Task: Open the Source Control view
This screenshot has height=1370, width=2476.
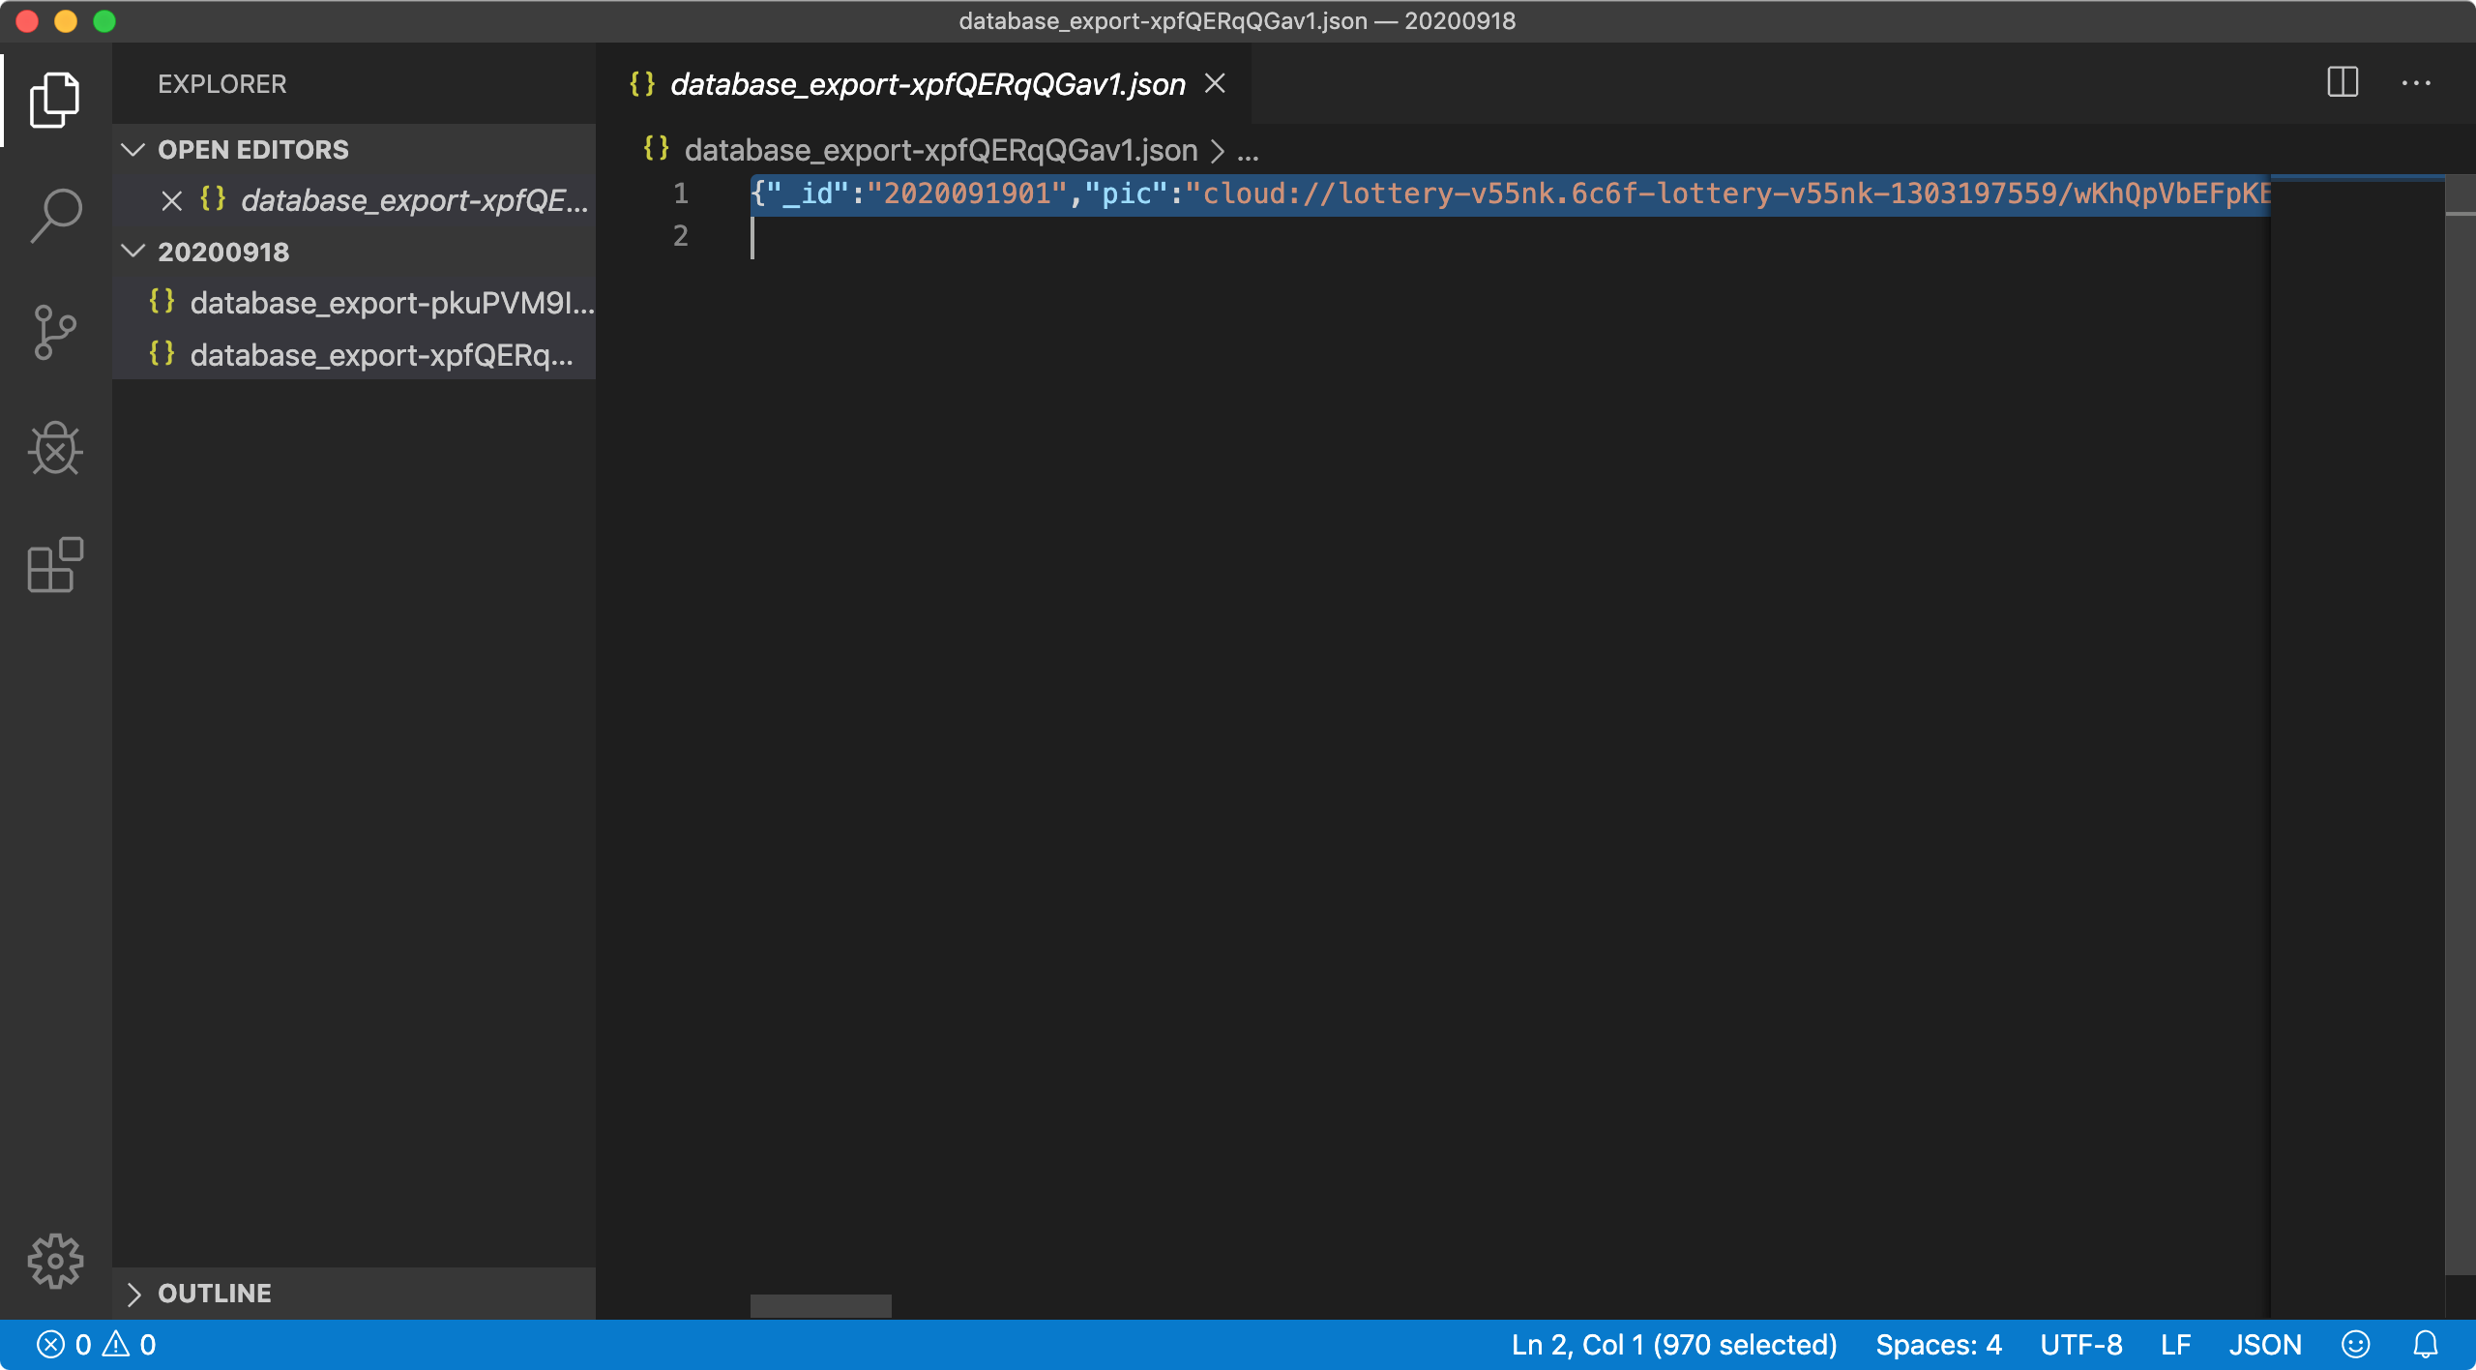Action: [x=55, y=332]
